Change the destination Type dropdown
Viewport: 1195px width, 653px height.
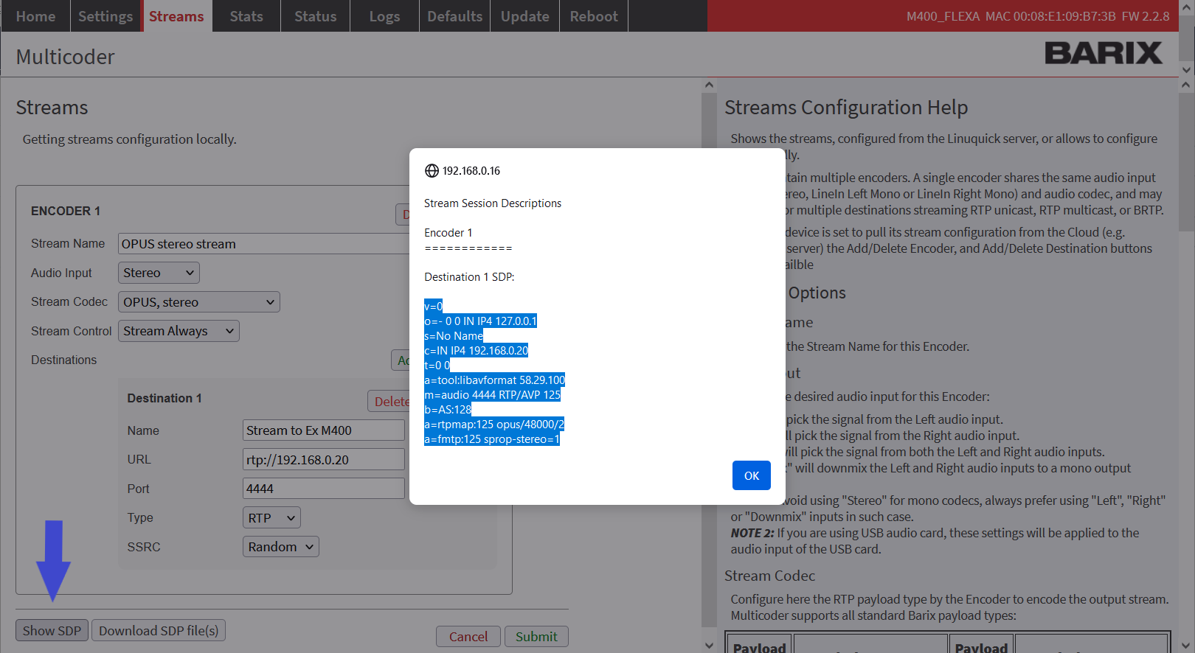[x=271, y=518]
